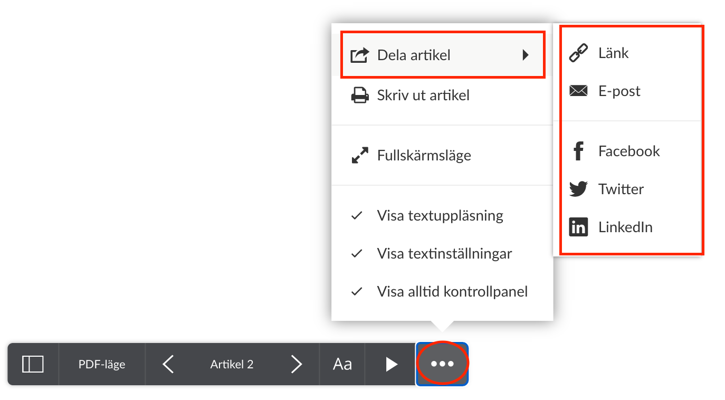
Task: Click the three-dot more options button
Action: 442,364
